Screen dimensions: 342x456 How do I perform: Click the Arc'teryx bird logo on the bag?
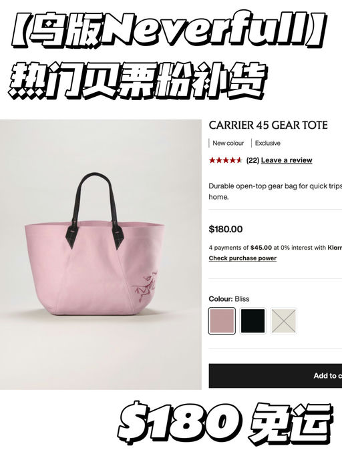(146, 287)
